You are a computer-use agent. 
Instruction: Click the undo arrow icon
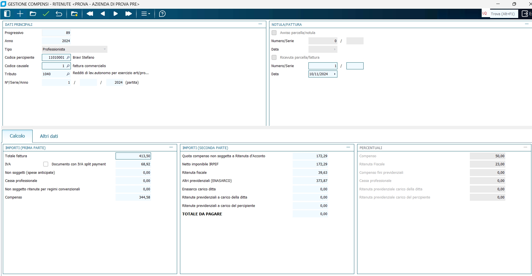59,14
